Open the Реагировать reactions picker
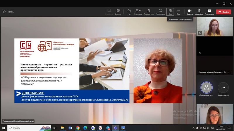The image size is (234, 131). (160, 12)
